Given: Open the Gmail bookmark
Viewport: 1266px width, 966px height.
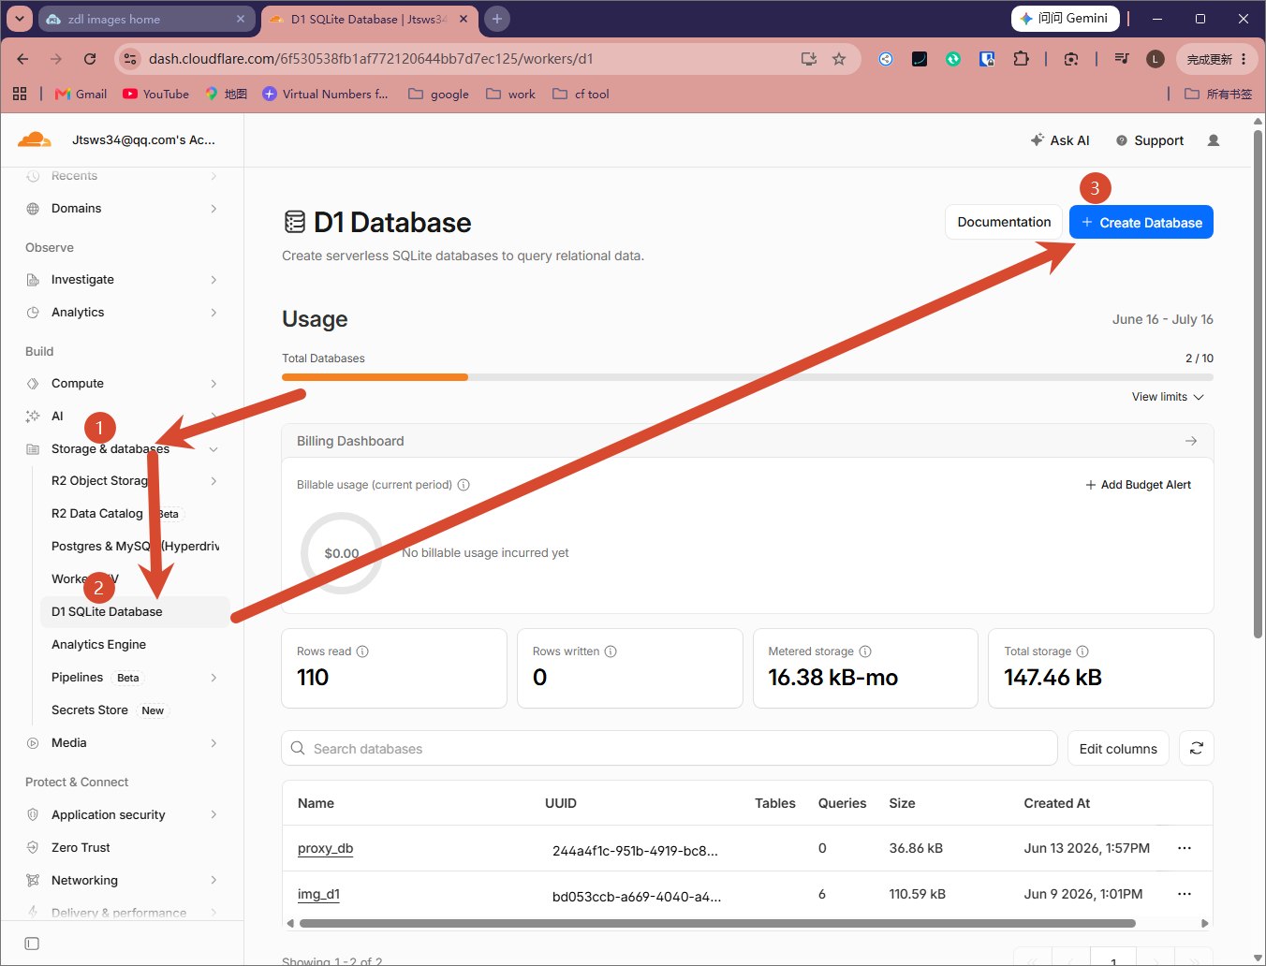Looking at the screenshot, I should 81,94.
